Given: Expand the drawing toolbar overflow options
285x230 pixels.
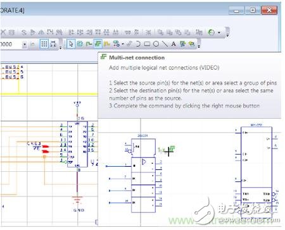Looking at the screenshot, I should pyautogui.click(x=198, y=44).
